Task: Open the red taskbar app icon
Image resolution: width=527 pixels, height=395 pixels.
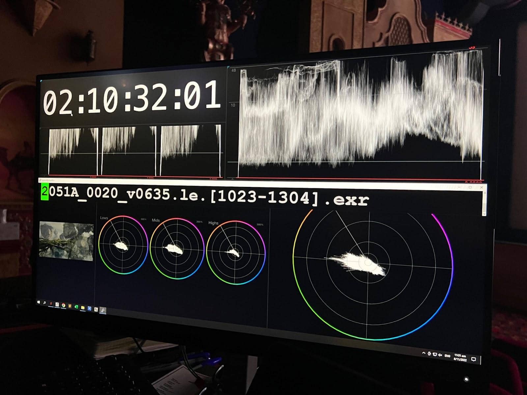Action: tap(51, 303)
